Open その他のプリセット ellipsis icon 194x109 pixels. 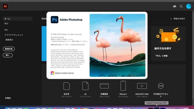(x=161, y=86)
